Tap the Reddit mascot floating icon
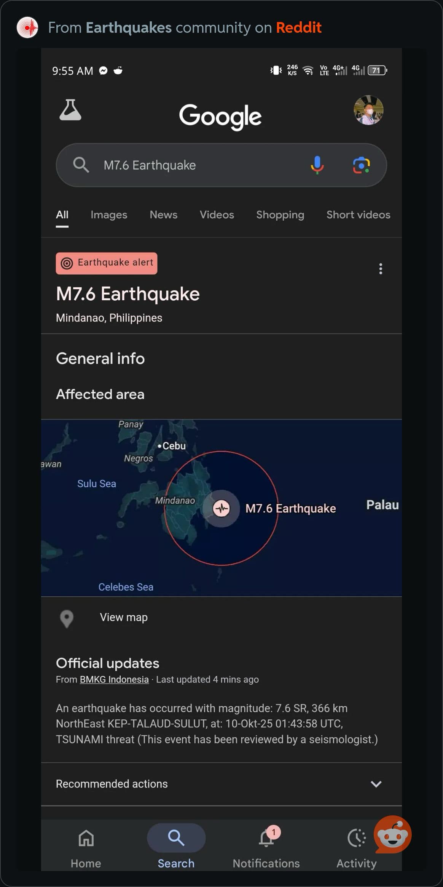This screenshot has width=443, height=887. tap(392, 835)
